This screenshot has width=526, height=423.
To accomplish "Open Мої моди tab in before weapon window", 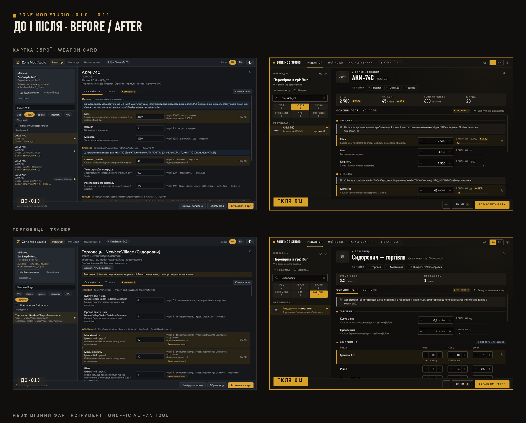I will (x=73, y=62).
